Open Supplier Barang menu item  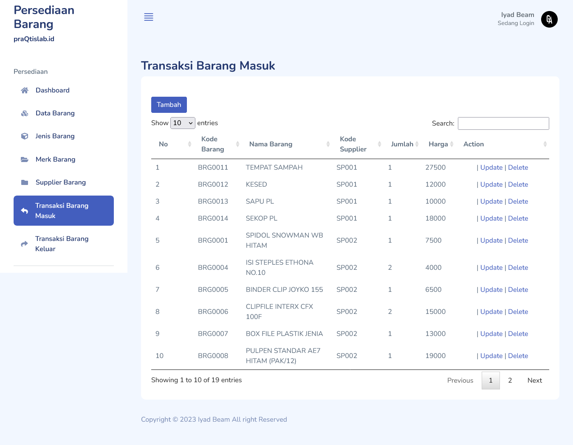[x=61, y=182]
